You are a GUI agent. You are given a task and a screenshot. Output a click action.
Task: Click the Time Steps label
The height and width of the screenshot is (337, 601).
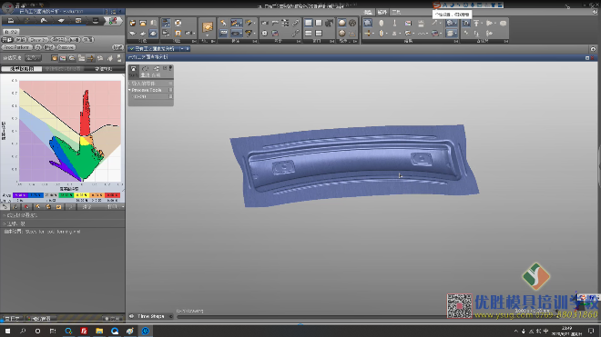[x=150, y=316]
